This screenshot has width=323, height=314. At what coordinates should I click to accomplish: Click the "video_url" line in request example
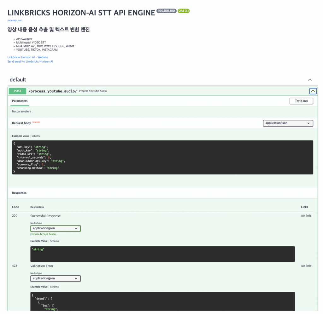[33, 154]
